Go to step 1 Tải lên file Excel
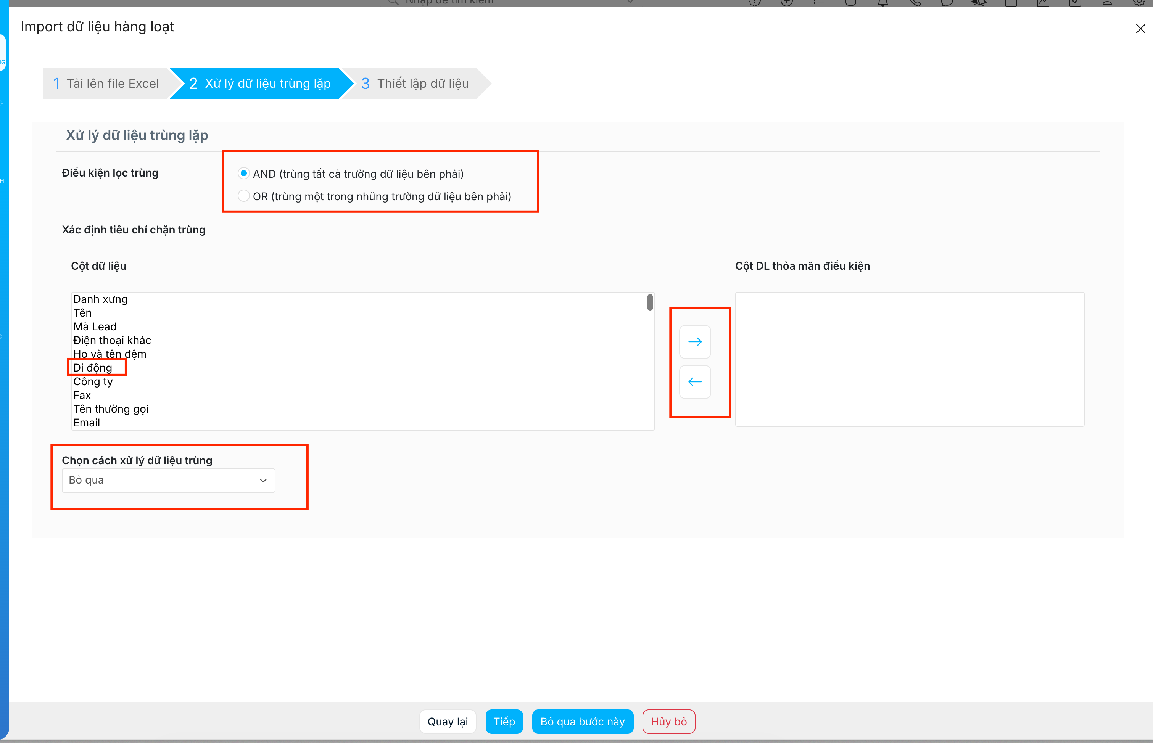1153x743 pixels. [x=106, y=84]
